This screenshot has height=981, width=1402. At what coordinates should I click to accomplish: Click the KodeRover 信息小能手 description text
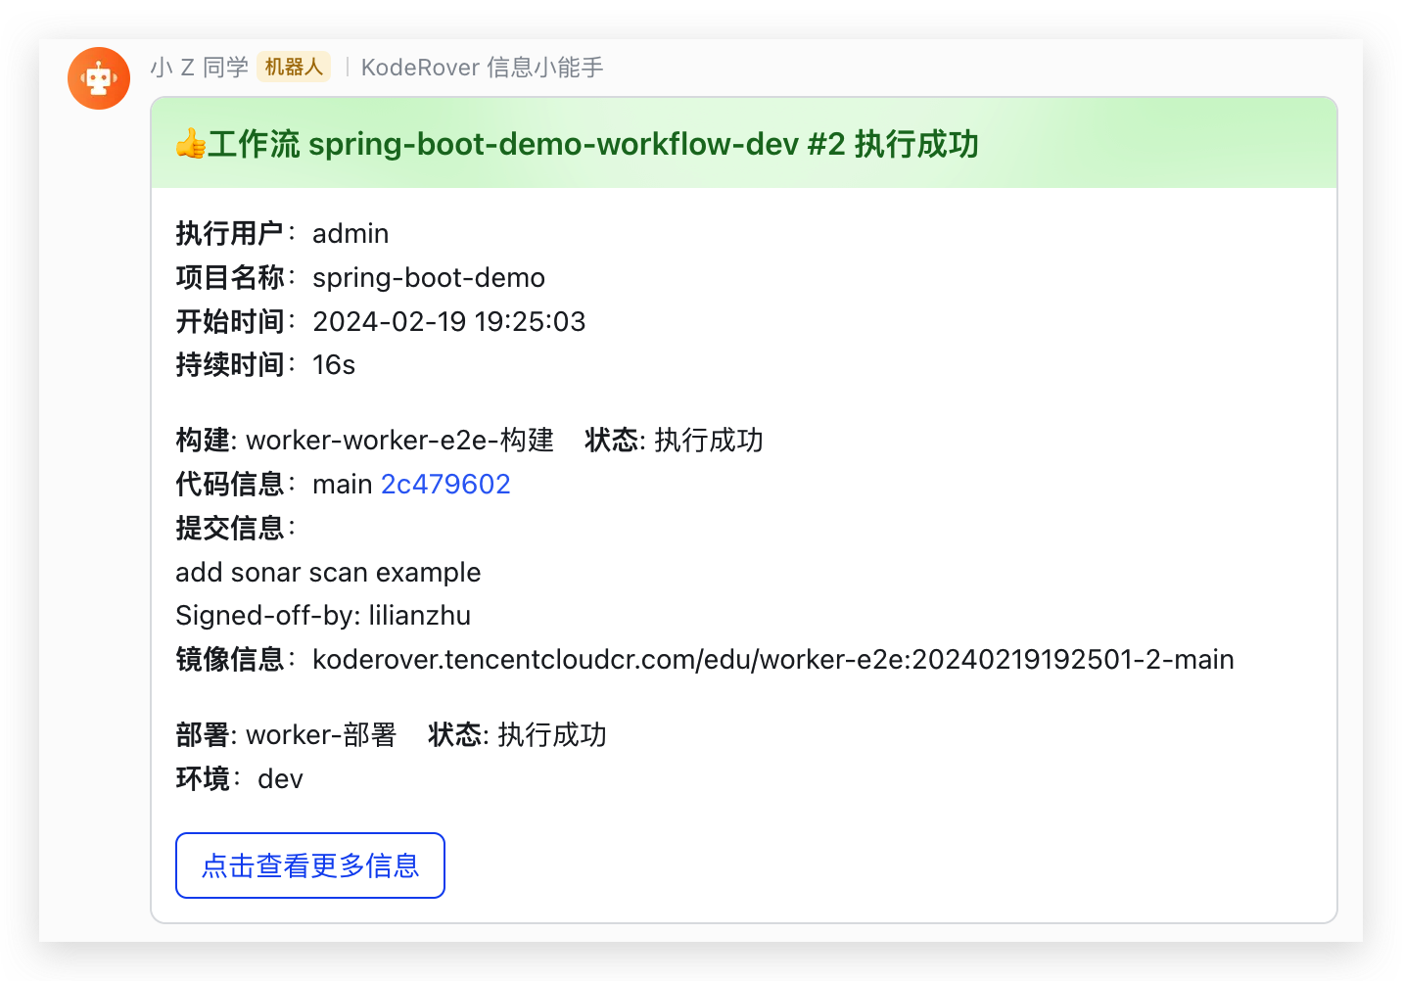coord(482,67)
